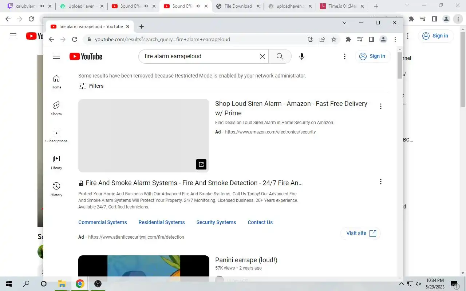Click Amazon ad grey thumbnail
466x291 pixels.
pos(144,136)
